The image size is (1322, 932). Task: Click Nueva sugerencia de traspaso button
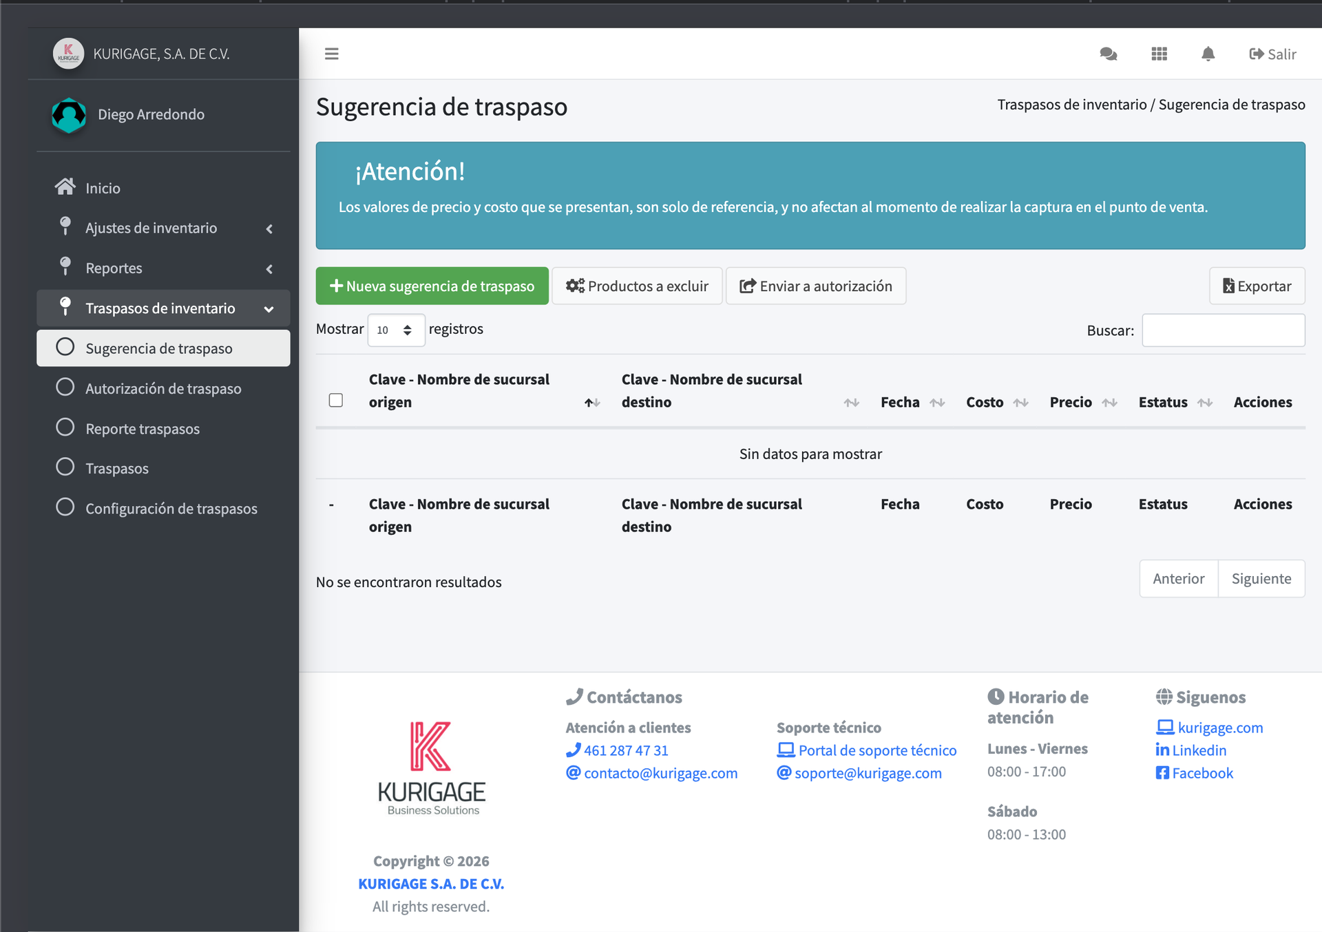tap(432, 286)
